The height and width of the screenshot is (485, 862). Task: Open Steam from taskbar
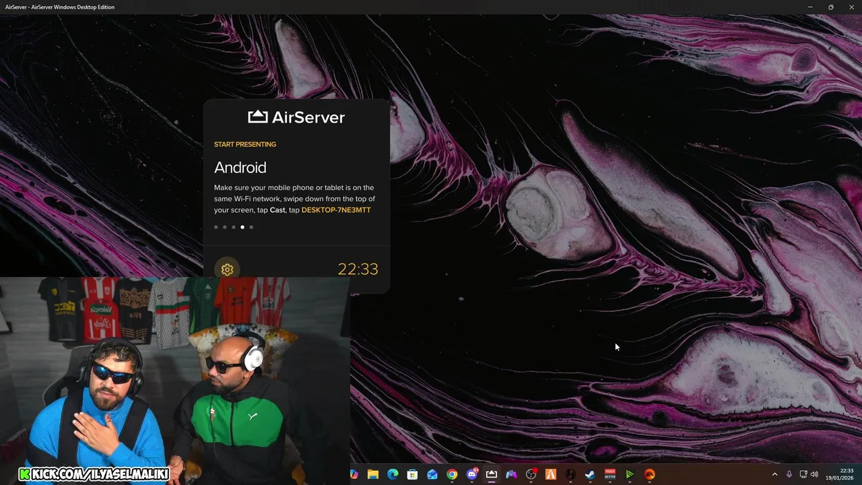pos(590,475)
